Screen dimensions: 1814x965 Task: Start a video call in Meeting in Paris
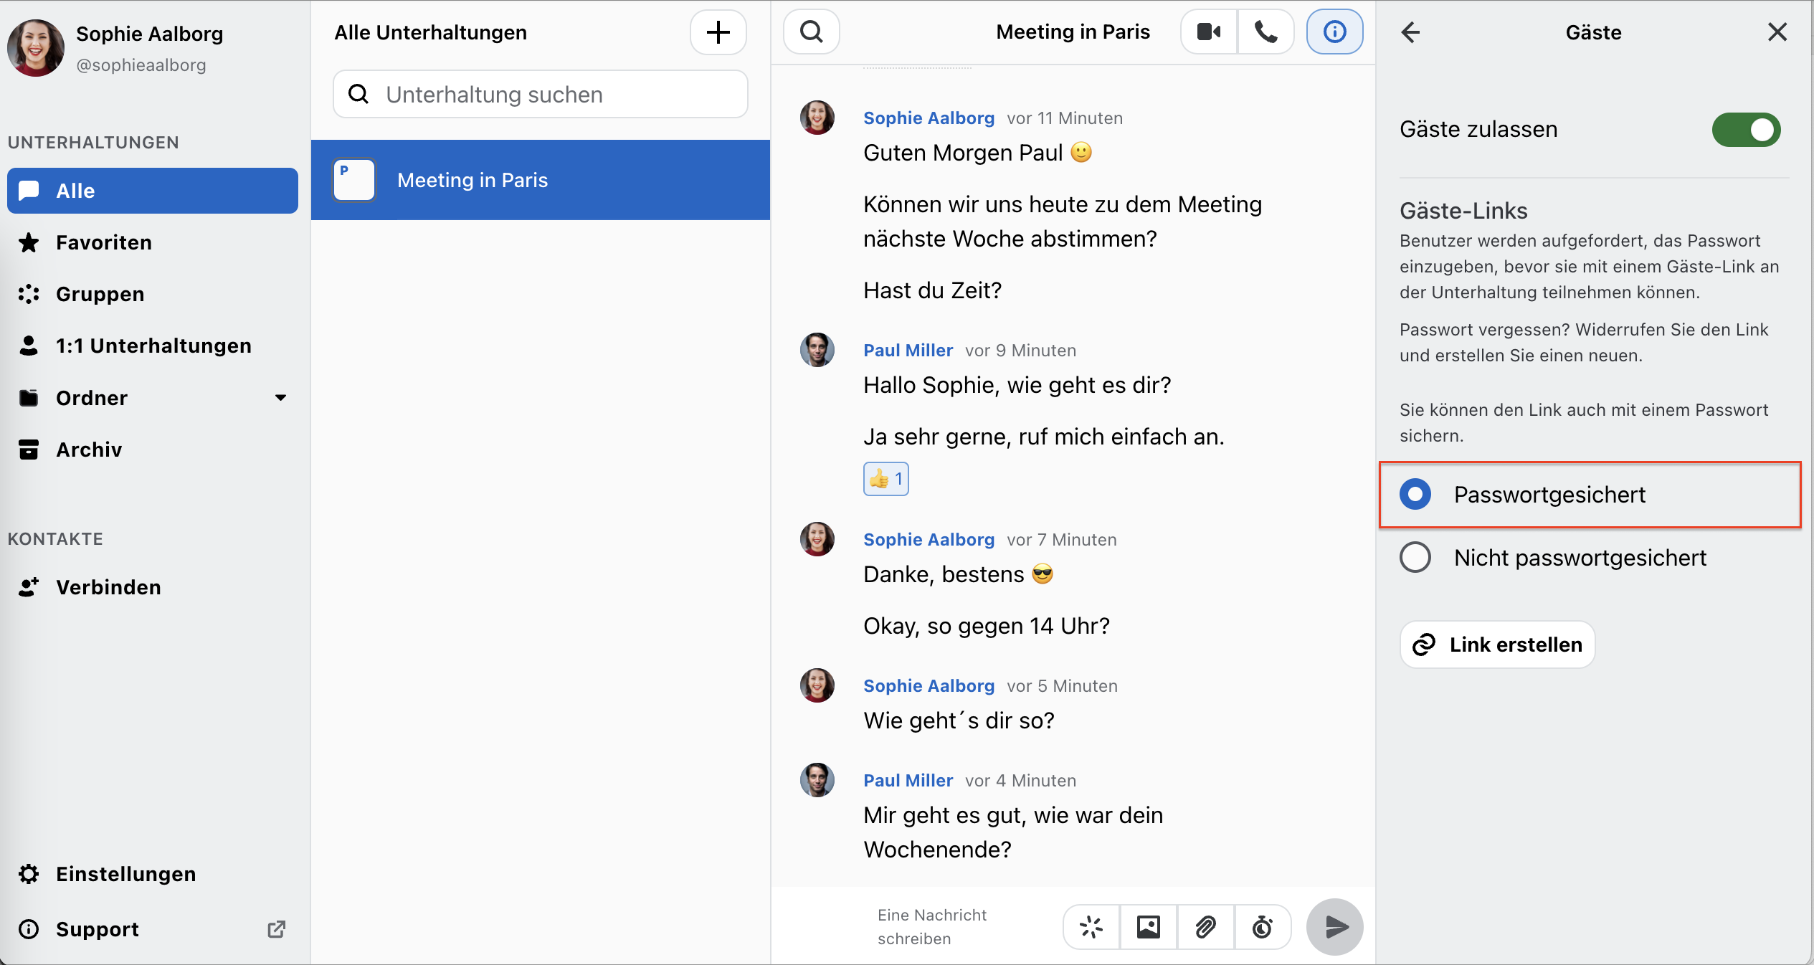point(1209,32)
